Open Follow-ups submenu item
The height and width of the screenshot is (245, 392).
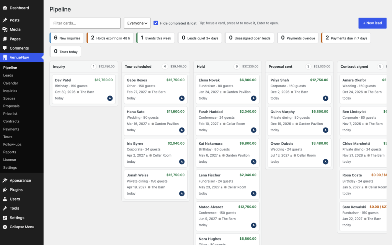[12, 144]
